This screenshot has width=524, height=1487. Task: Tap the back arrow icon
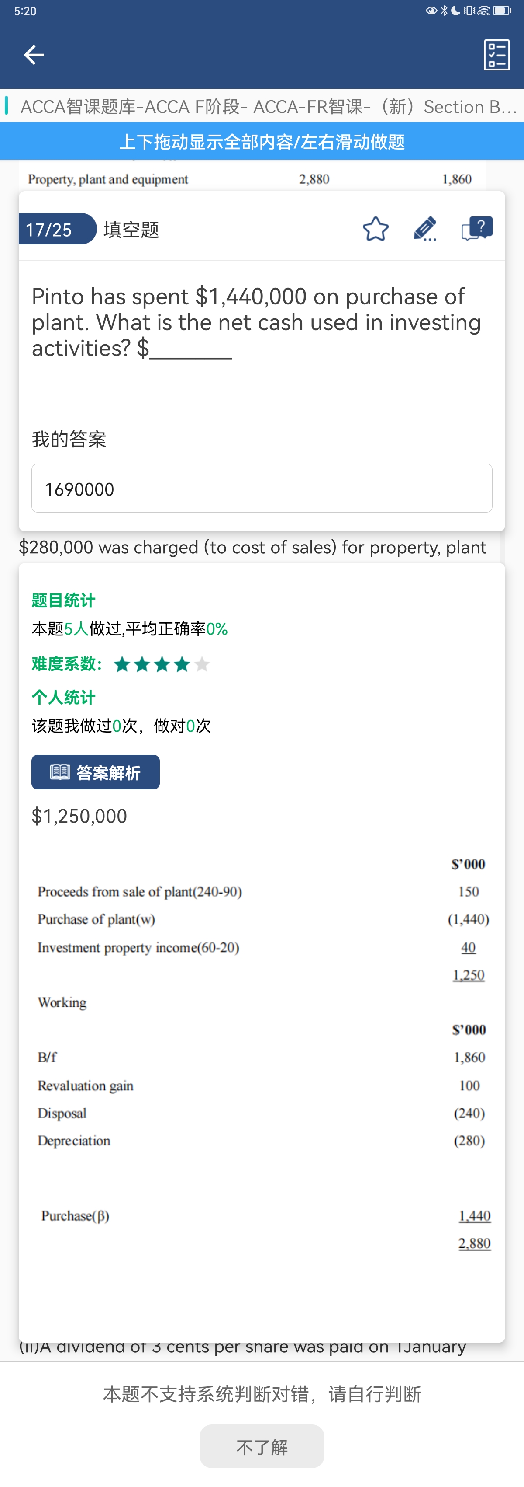(x=34, y=55)
